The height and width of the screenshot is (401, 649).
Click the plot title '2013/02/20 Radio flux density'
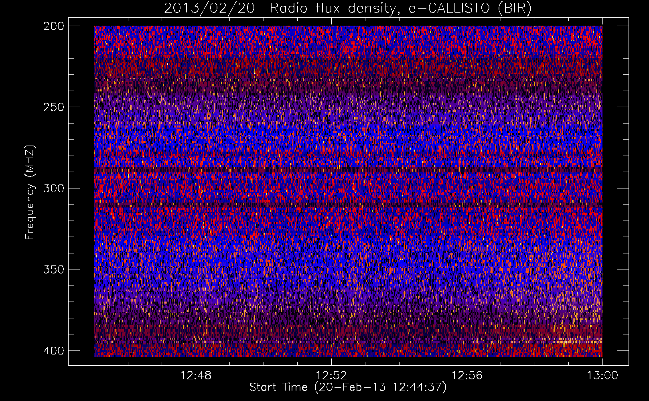pyautogui.click(x=348, y=8)
